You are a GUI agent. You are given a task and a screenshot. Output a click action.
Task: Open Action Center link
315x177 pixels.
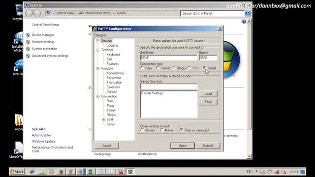tap(41, 135)
